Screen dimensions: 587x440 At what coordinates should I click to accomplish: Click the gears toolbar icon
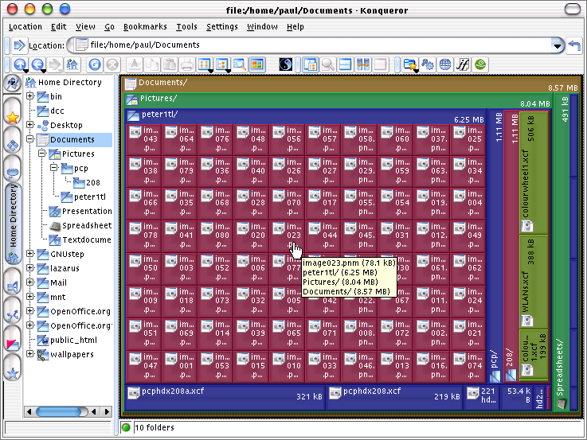tap(428, 64)
